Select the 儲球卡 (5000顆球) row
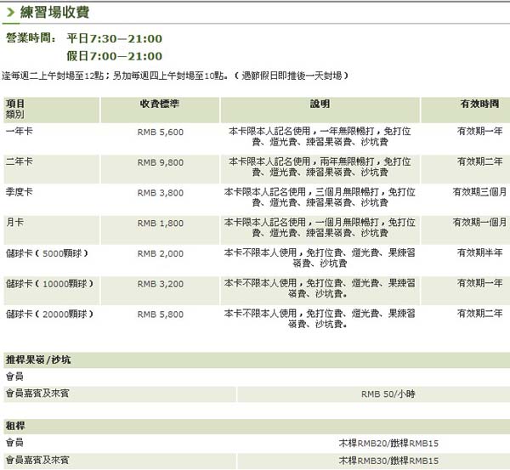Screen dimensions: 510x470 (x=46, y=253)
